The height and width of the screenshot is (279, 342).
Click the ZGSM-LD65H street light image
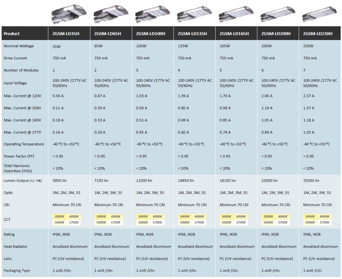[111, 14]
